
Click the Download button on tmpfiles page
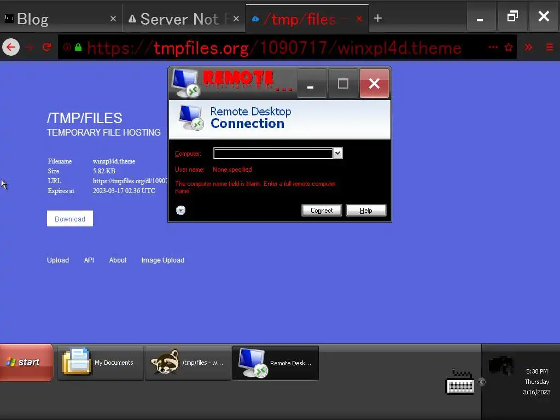[70, 219]
